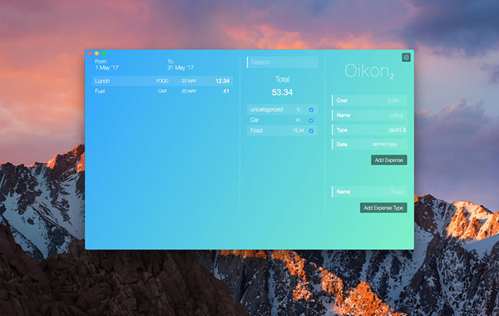Screen dimensions: 499x316
Task: Select the Food category row
Action: pyautogui.click(x=282, y=131)
